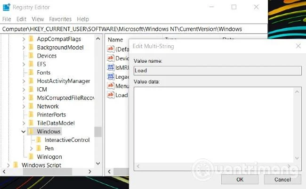This screenshot has height=189, width=306.
Task: Click the IsMRU binary value icon
Action: click(x=111, y=67)
